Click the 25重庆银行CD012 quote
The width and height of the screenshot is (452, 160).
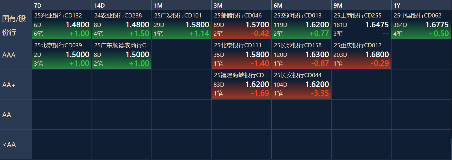click(361, 55)
